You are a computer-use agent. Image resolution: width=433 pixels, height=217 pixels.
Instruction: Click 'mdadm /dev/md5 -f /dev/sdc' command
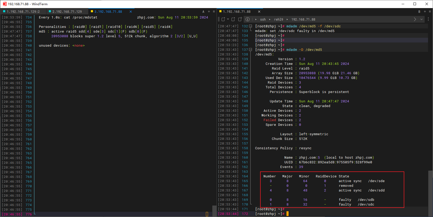point(313,26)
